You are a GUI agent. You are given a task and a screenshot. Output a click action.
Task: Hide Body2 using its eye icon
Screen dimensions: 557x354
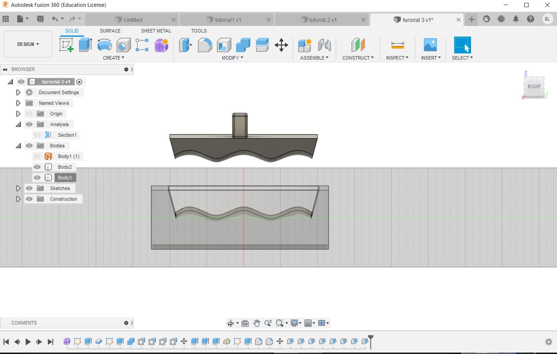point(37,167)
